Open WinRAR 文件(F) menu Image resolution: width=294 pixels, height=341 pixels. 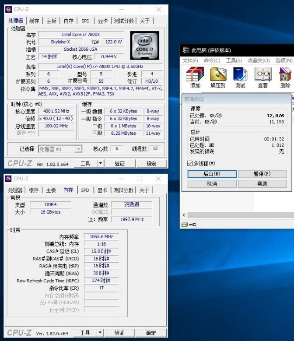[x=190, y=60]
